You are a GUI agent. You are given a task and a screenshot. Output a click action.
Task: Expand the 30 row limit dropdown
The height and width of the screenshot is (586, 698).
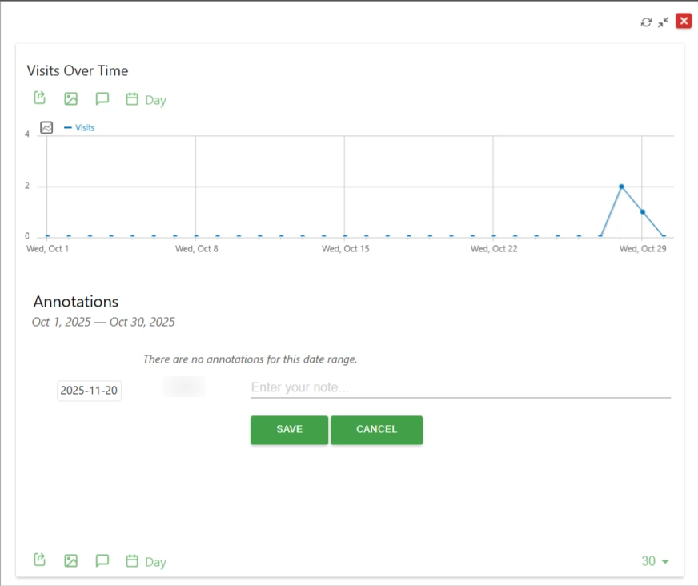click(x=655, y=561)
